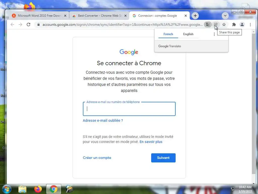
Task: Click the padlock site info icon
Action: (39, 25)
